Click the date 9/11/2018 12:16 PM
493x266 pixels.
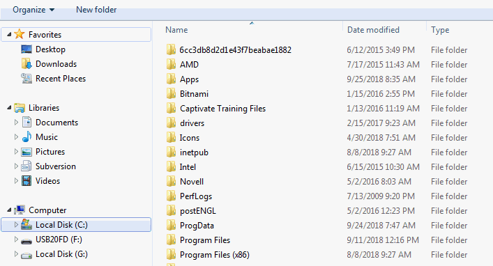point(383,240)
